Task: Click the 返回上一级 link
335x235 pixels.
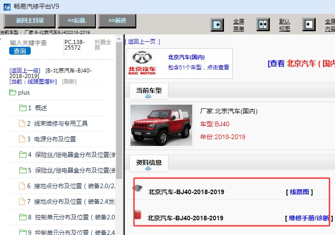Action: click(x=25, y=71)
